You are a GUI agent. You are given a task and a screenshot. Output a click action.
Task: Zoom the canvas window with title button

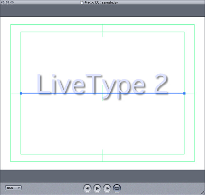point(12,2)
